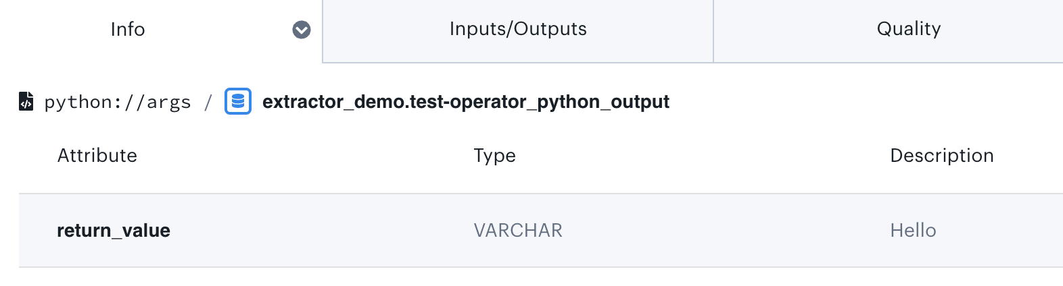Open the python://args source link

coord(118,102)
